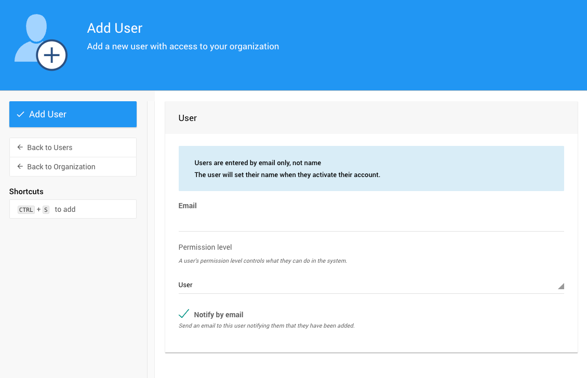The image size is (587, 378).
Task: Click the triangle arrow of Permission level select
Action: pos(561,286)
